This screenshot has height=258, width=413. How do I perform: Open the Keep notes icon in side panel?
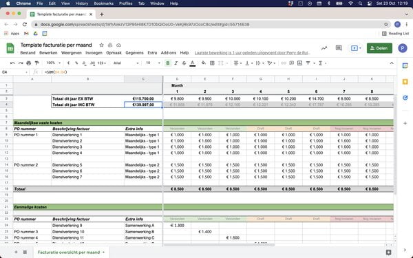click(405, 82)
